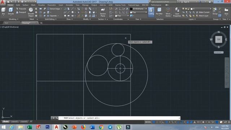
Task: Open the Help question mark icon
Action: pyautogui.click(x=210, y=2)
